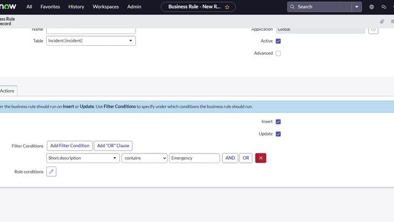Open the Table dropdown showing Incident
Image resolution: width=394 pixels, height=222 pixels.
click(x=91, y=41)
